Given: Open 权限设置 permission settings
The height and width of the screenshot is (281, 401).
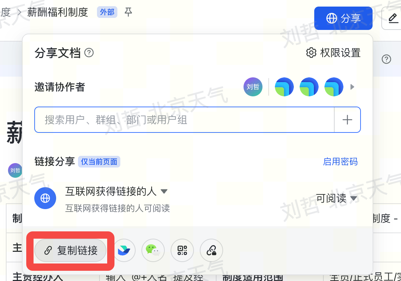Looking at the screenshot, I should pyautogui.click(x=333, y=53).
